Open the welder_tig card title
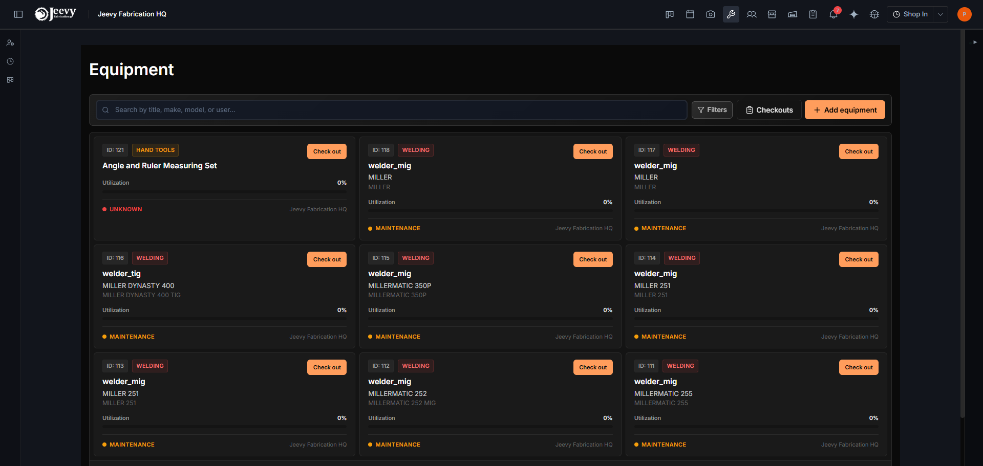 coord(121,274)
